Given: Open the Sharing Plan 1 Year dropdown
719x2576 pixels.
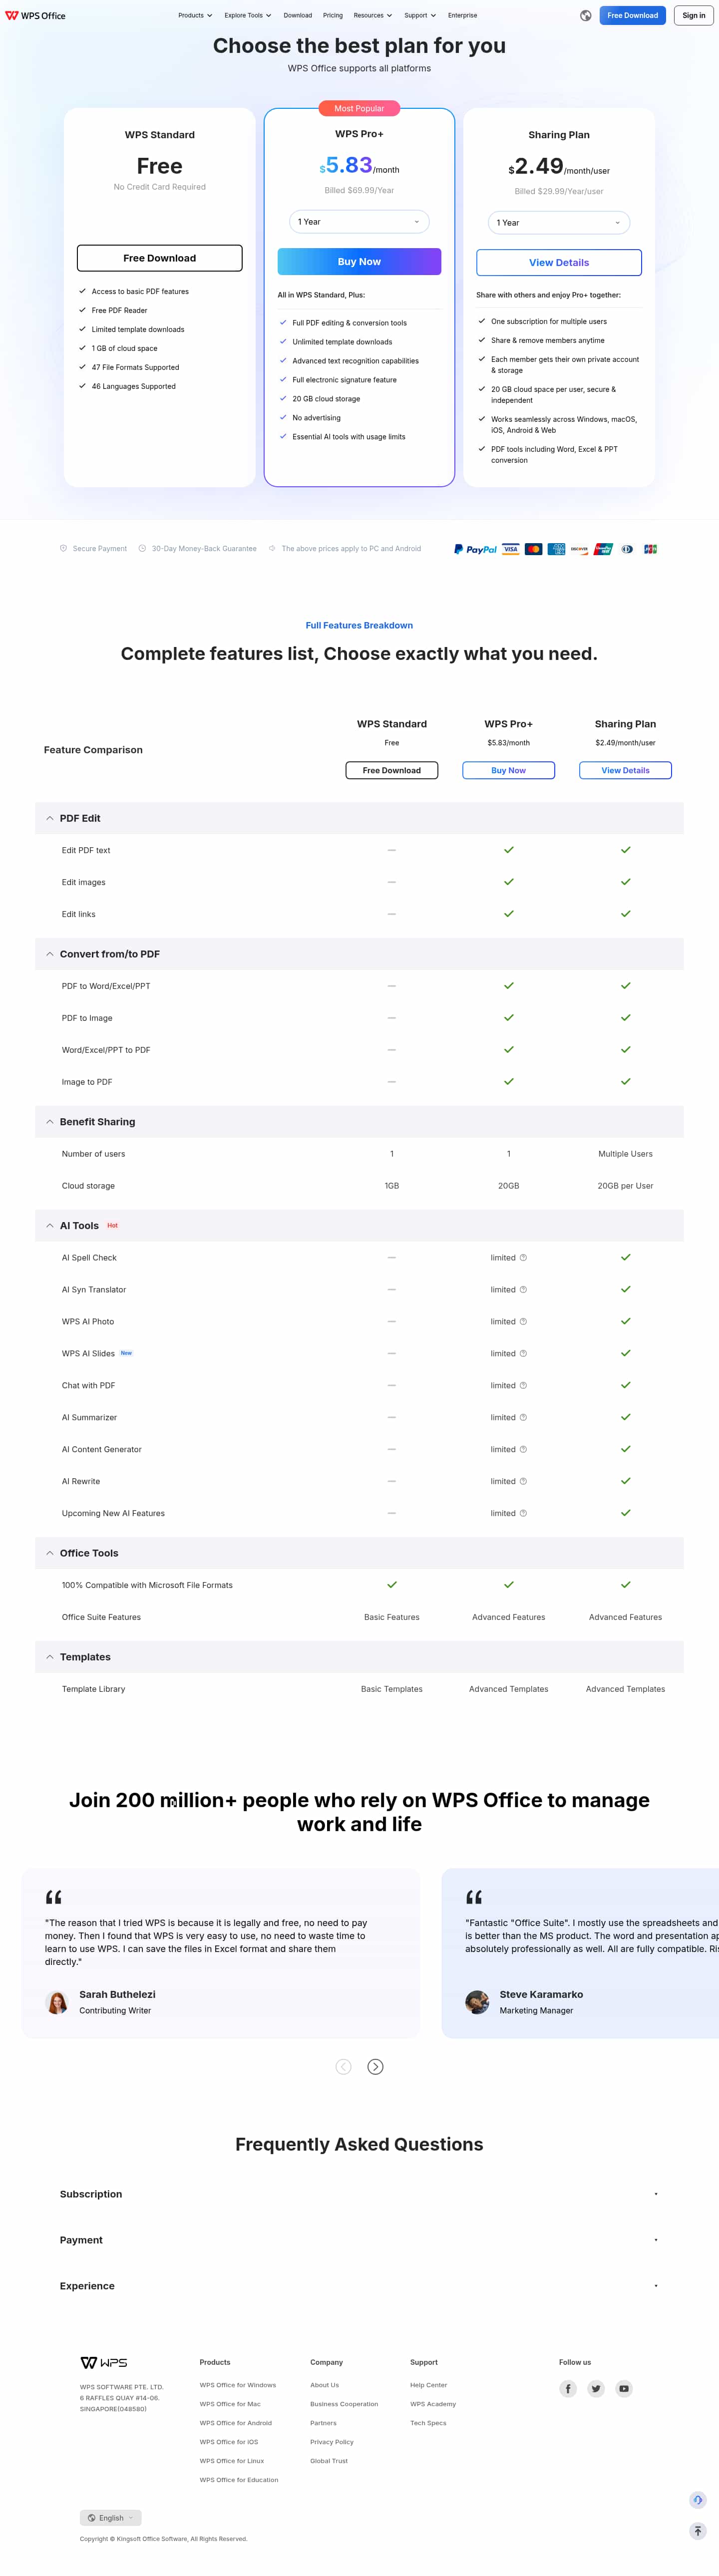Looking at the screenshot, I should coord(559,223).
